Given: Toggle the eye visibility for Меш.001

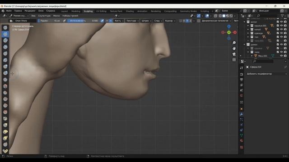Looking at the screenshot, I should pyautogui.click(x=281, y=56).
